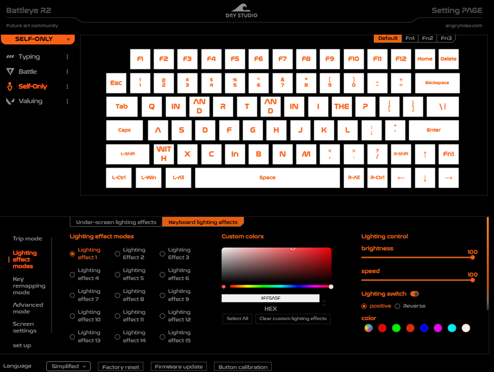Open the Typing profile options menu
Screen dimensions: 494x372
pyautogui.click(x=67, y=57)
